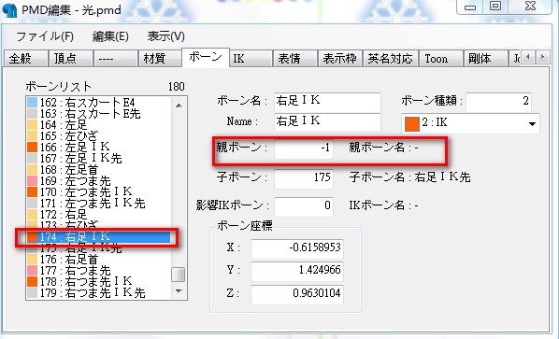
Task: Select bone 167 : 左足ＩＫ先
Action: pyautogui.click(x=98, y=159)
